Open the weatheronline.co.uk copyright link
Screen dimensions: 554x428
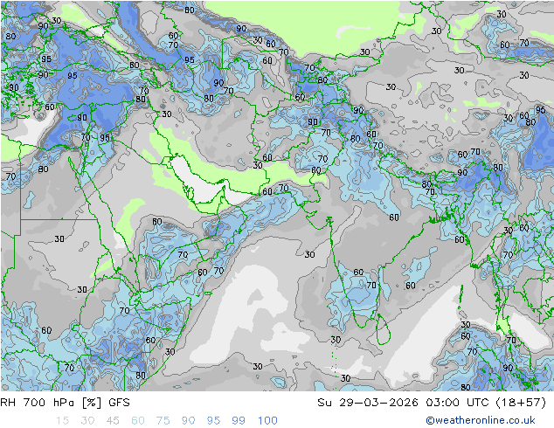coord(480,420)
